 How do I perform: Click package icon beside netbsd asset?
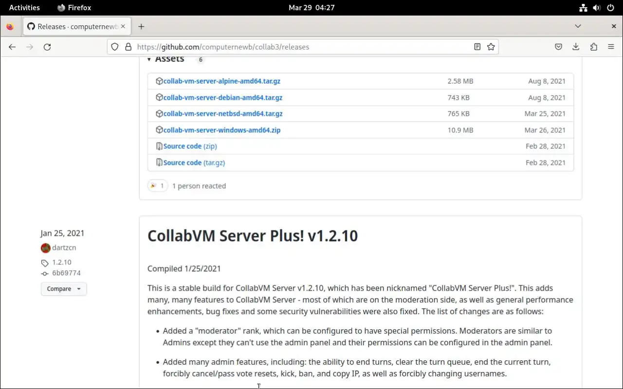pos(159,113)
